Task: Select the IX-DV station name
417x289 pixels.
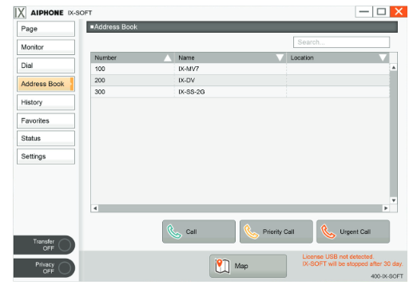Action: [x=186, y=81]
